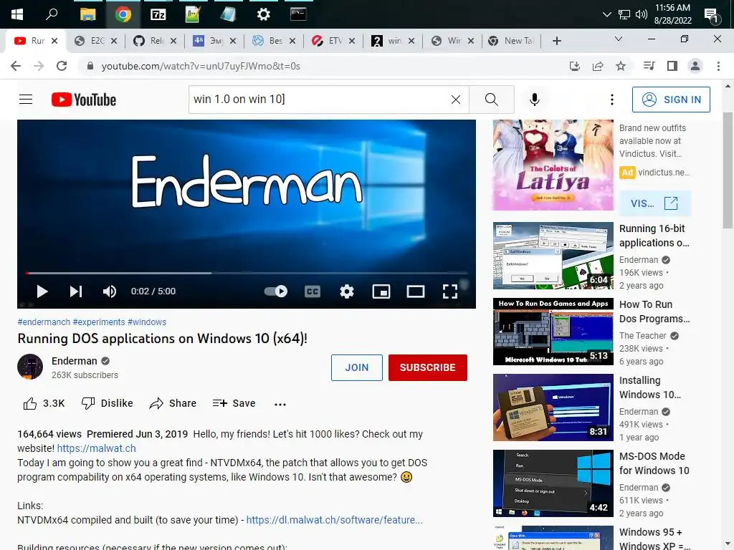734x550 pixels.
Task: Switch to miniplayer mode
Action: click(x=381, y=291)
